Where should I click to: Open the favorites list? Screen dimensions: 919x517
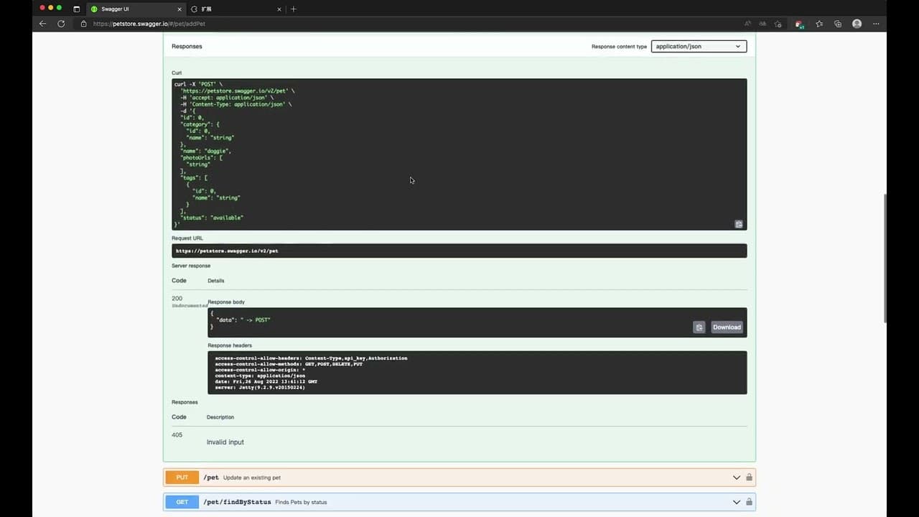(819, 24)
